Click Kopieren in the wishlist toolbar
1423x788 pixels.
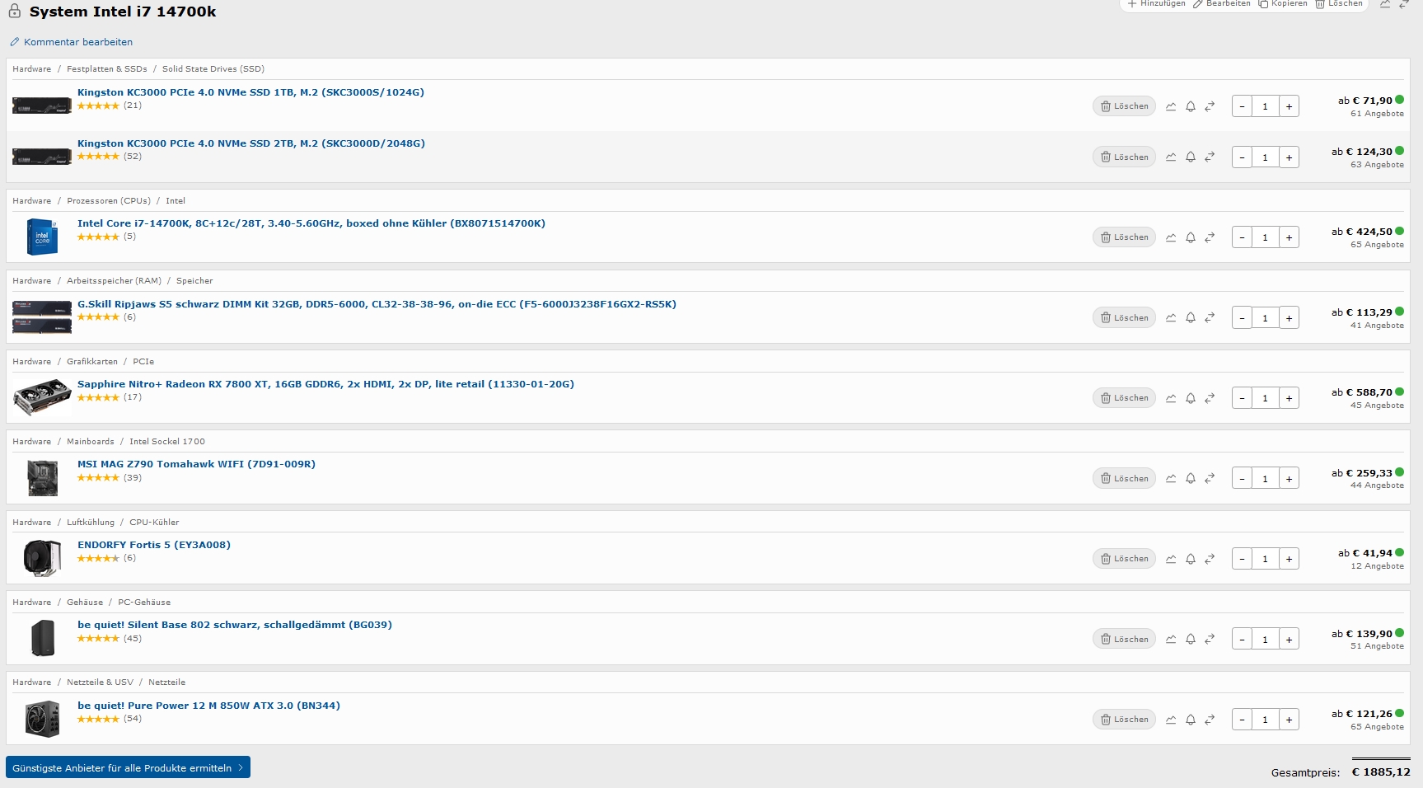(1283, 4)
